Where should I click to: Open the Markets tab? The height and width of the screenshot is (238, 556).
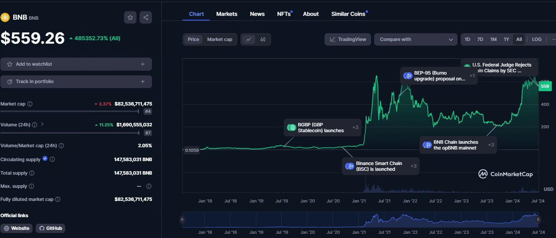(226, 14)
